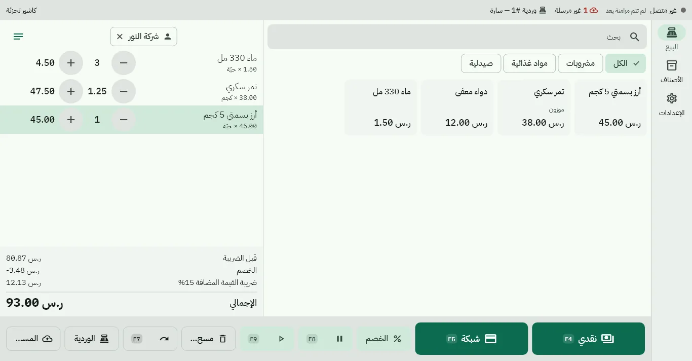Viewport: 692px width, 361px height.
Task: Increase quantity of أرز بسمتي cart line
Action: (71, 120)
